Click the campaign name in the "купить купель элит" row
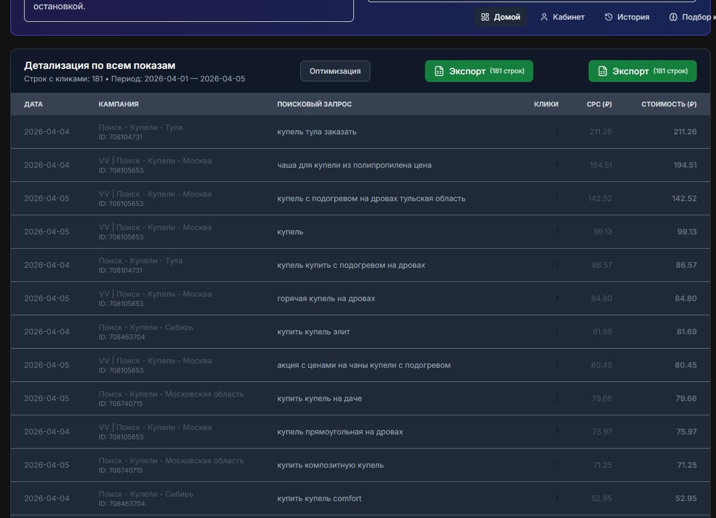This screenshot has width=716, height=518. (x=146, y=327)
